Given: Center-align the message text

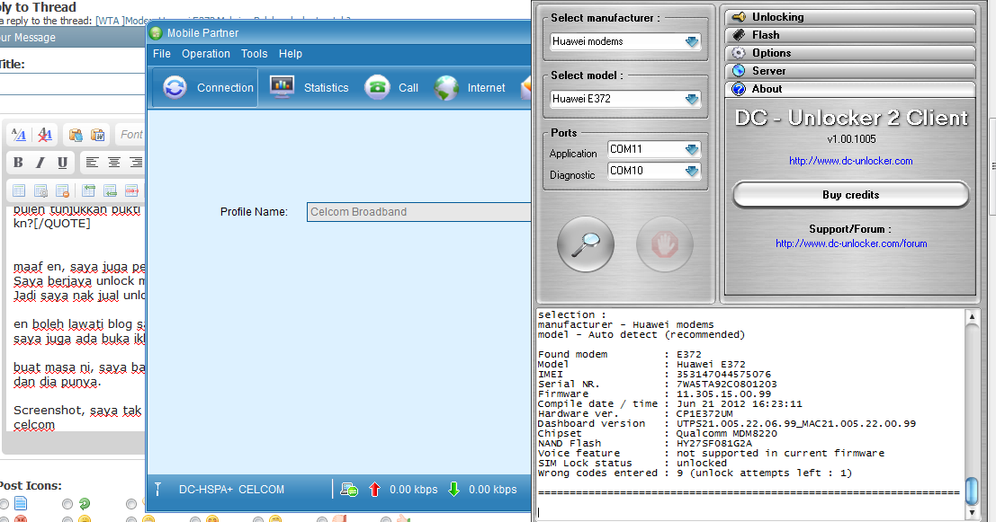Looking at the screenshot, I should (114, 163).
